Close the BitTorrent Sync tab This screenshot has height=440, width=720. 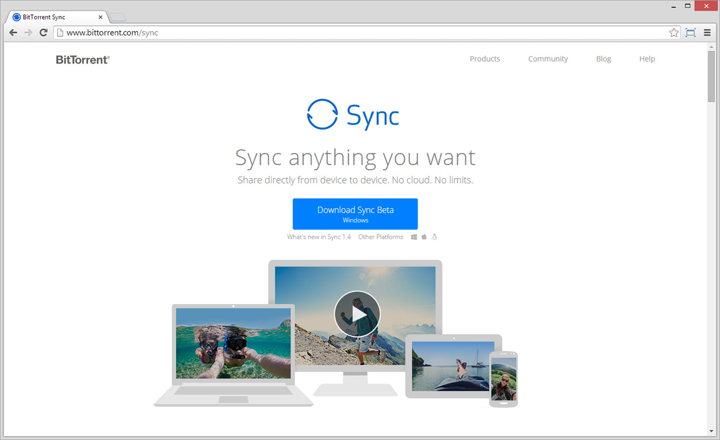pyautogui.click(x=100, y=17)
